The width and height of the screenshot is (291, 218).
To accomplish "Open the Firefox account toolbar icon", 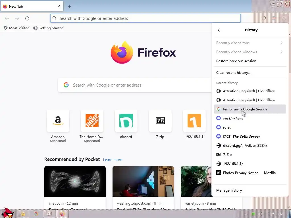I will point(274,18).
